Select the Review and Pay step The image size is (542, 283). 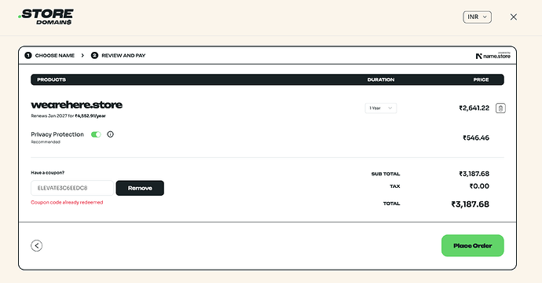click(123, 55)
